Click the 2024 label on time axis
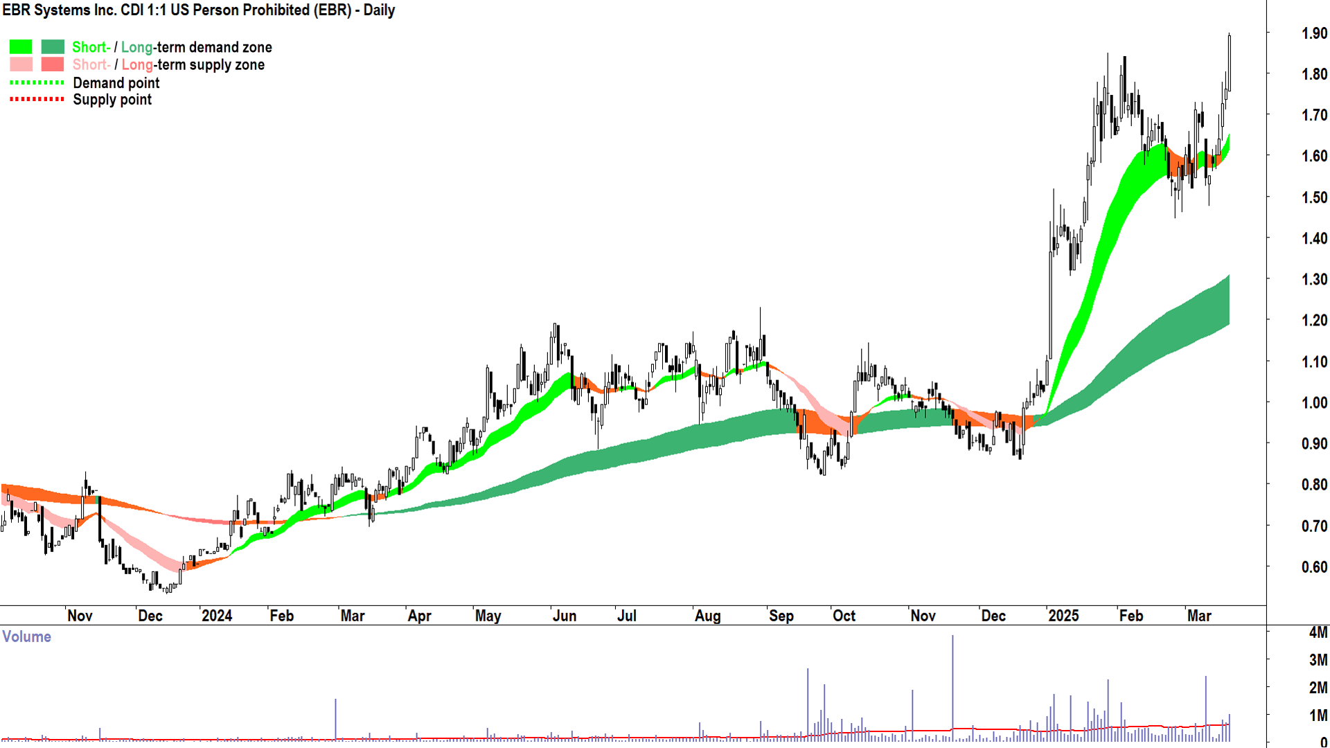The width and height of the screenshot is (1330, 748). pyautogui.click(x=216, y=616)
